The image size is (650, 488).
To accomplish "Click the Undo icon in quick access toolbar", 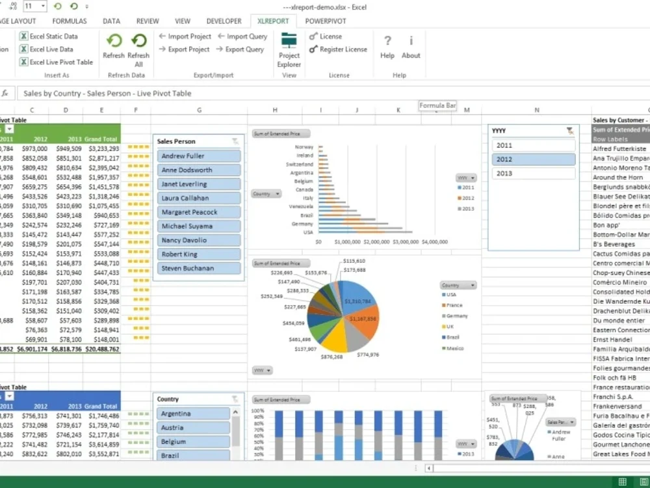I will pos(58,7).
